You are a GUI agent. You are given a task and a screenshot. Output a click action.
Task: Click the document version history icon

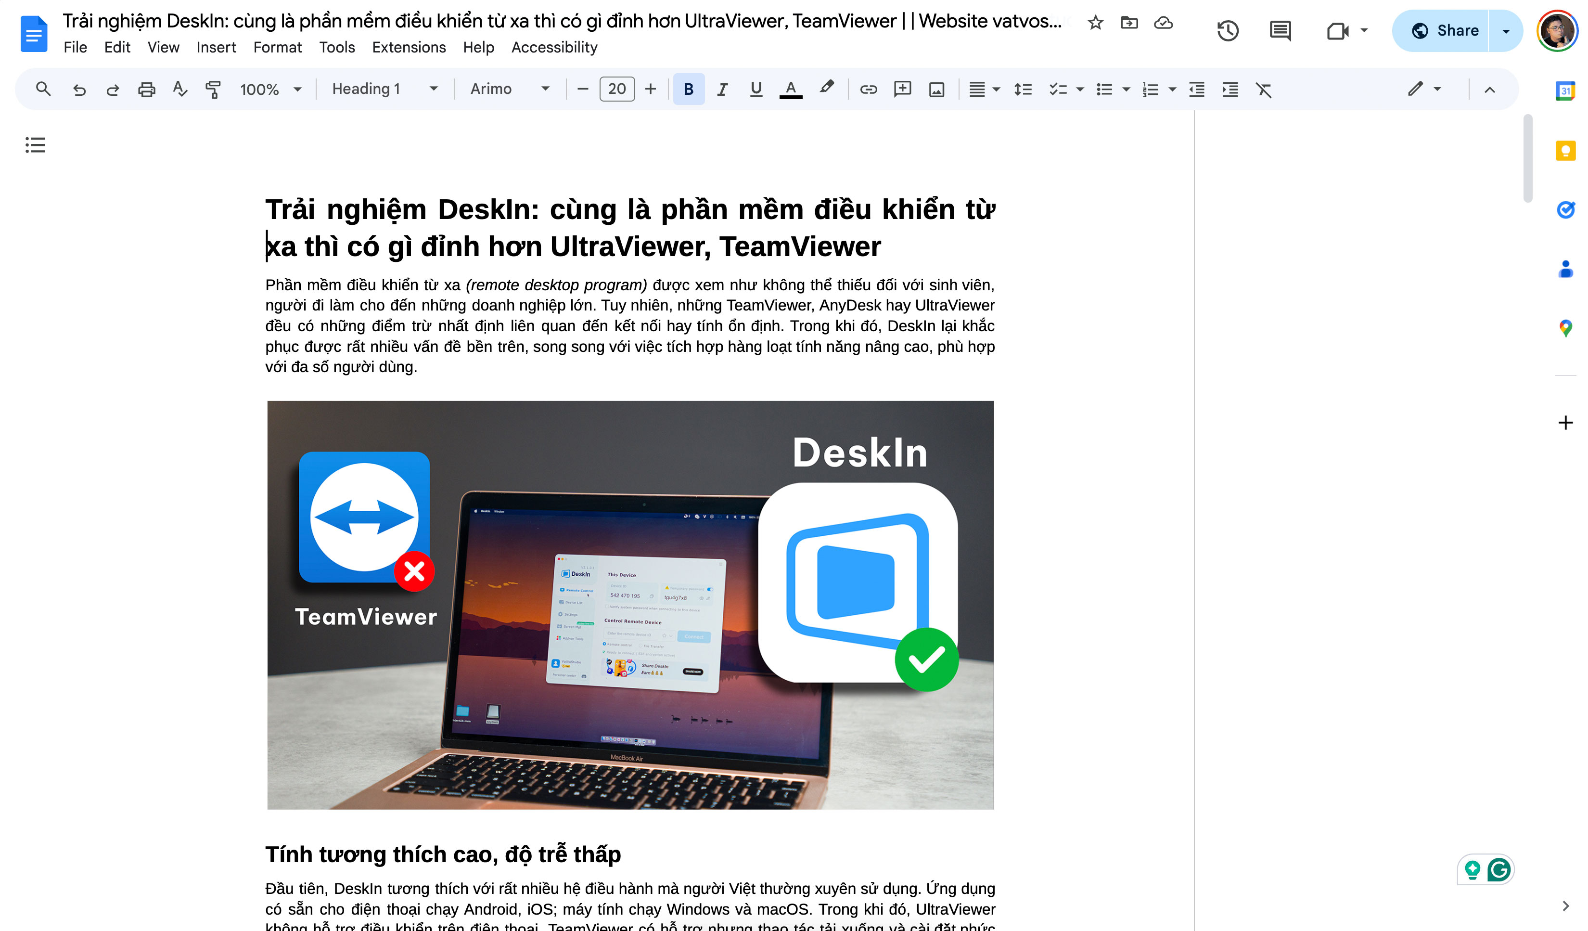tap(1228, 30)
